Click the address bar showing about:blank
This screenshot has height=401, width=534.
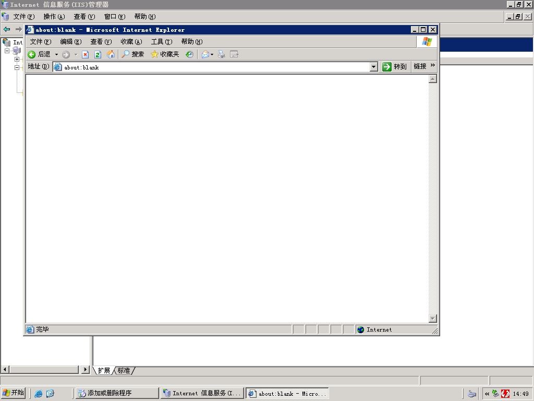coord(215,67)
